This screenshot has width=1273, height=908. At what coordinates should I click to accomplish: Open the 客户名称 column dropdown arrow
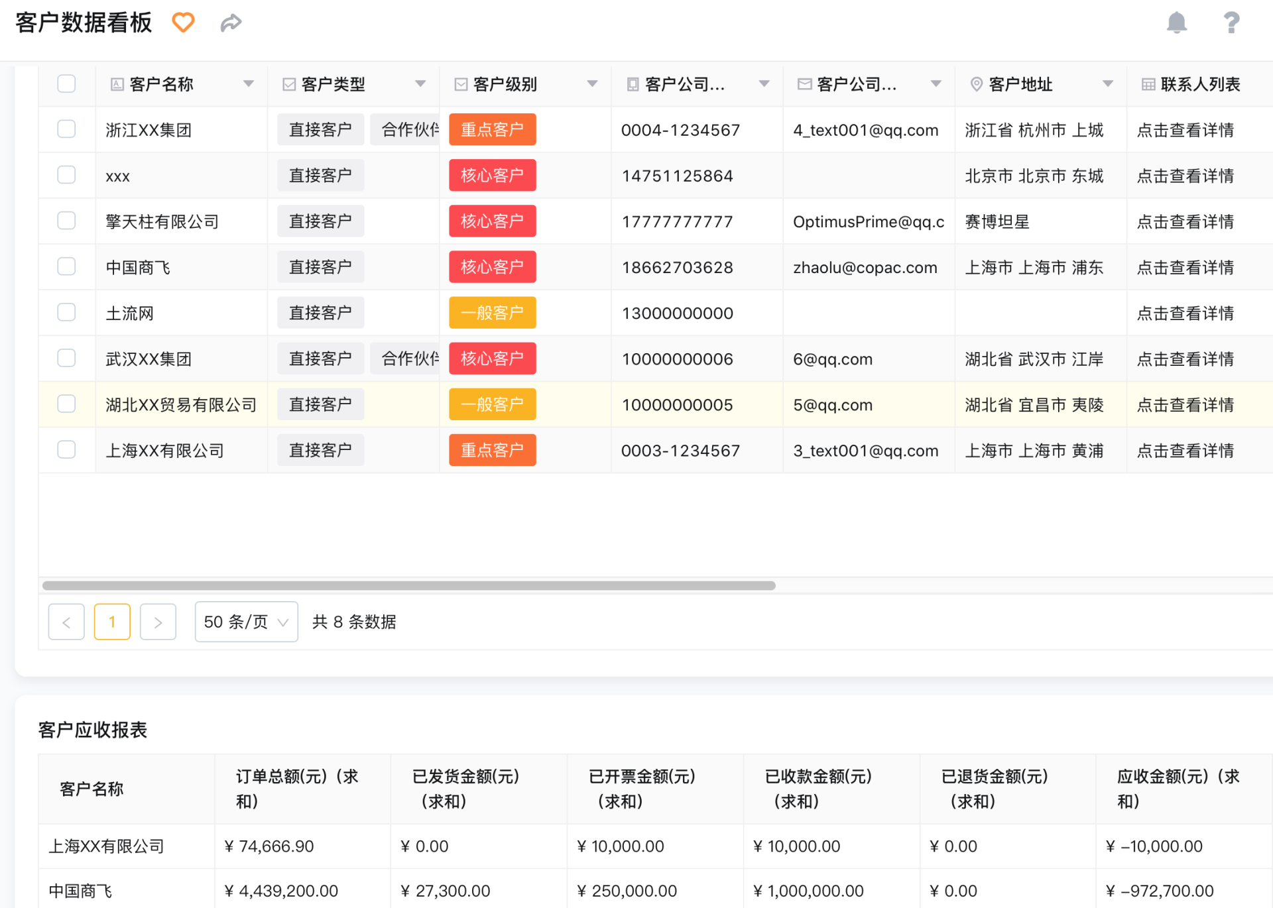pos(249,84)
